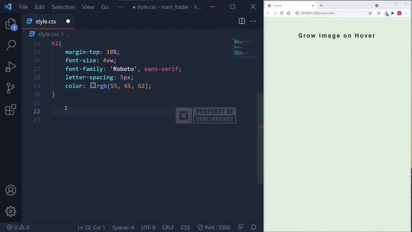Click Ln 22, Col 1 status item
Viewport: 412px width, 232px height.
91,227
